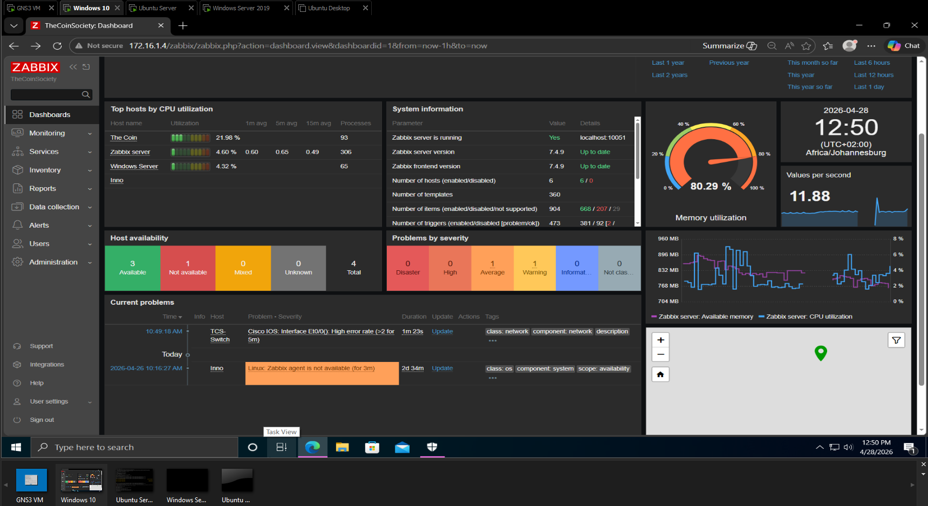Expand the Services menu

pyautogui.click(x=52, y=152)
